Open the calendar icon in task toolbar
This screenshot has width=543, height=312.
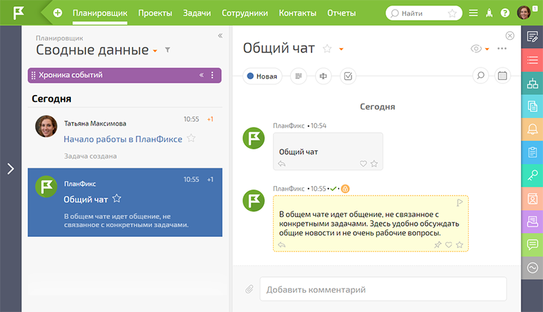pos(502,76)
